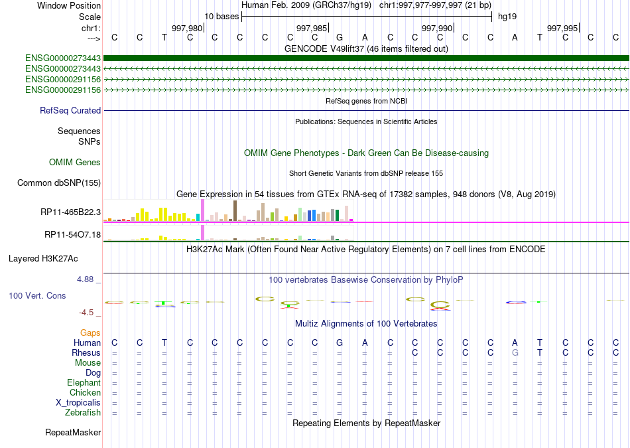Open '100 vertebrates Basewise Conservation by PhyloP' title

tap(366, 279)
